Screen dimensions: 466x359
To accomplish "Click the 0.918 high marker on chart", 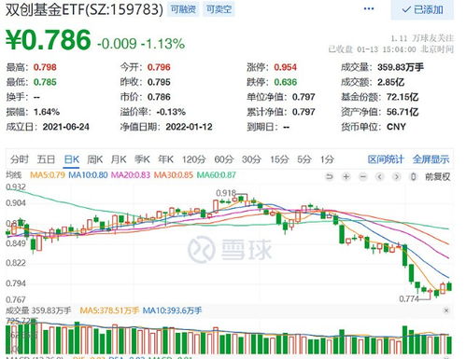I will click(x=226, y=193).
